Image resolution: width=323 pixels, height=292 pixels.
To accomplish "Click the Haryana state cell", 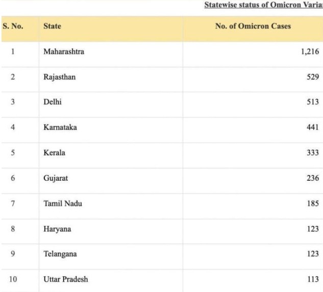I will pyautogui.click(x=57, y=229).
